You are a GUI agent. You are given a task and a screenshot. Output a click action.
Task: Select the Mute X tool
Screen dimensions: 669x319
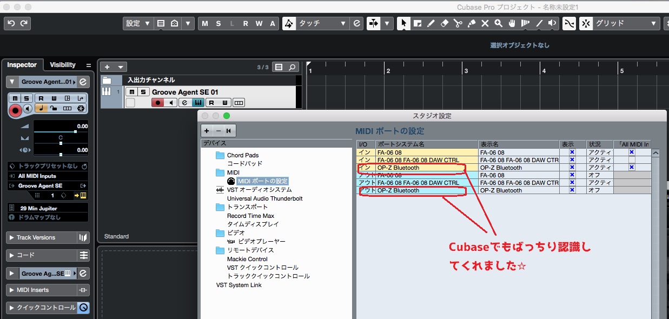pyautogui.click(x=485, y=23)
